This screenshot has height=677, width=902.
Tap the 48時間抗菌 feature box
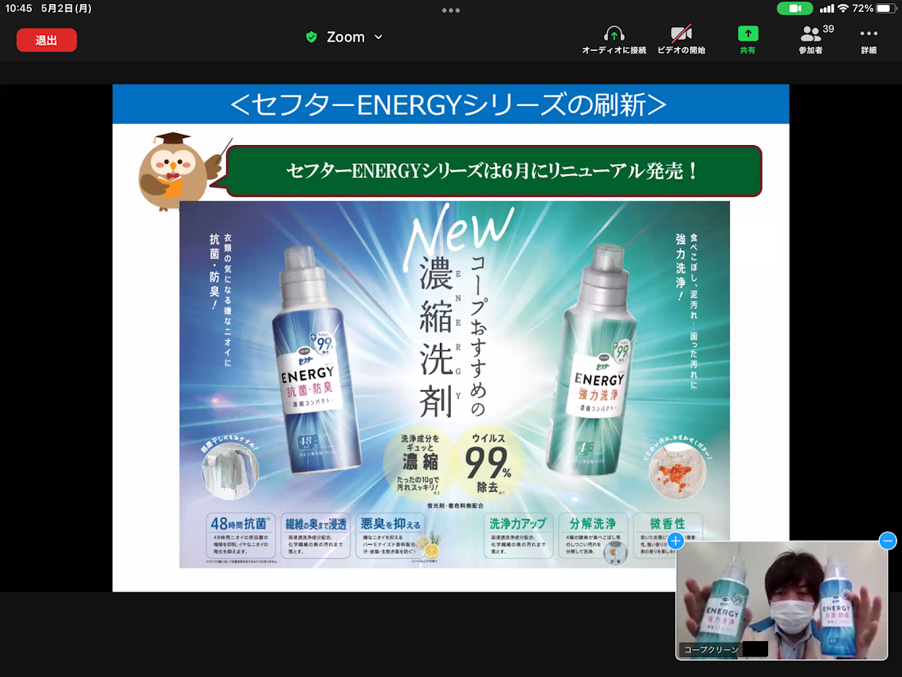[241, 535]
